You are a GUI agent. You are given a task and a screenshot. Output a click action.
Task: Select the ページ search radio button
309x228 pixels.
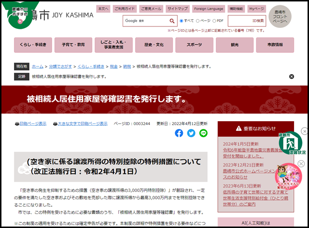pos(197,21)
